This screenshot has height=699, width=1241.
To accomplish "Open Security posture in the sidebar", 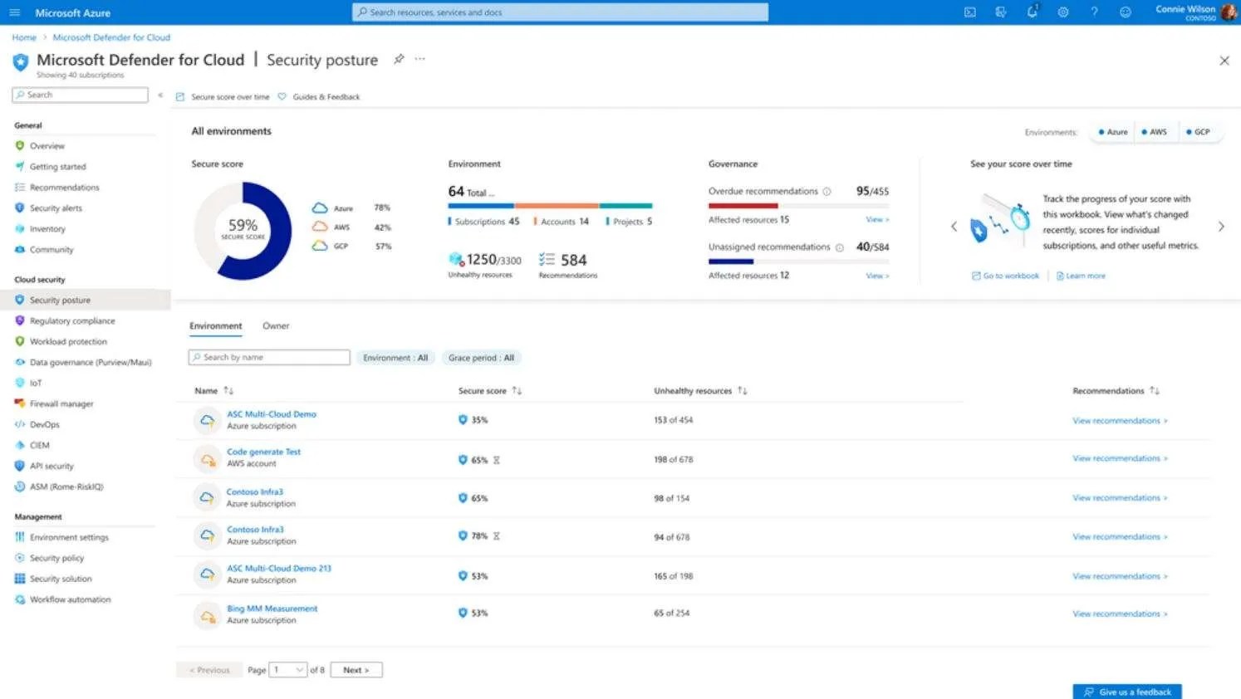I will click(x=86, y=301).
